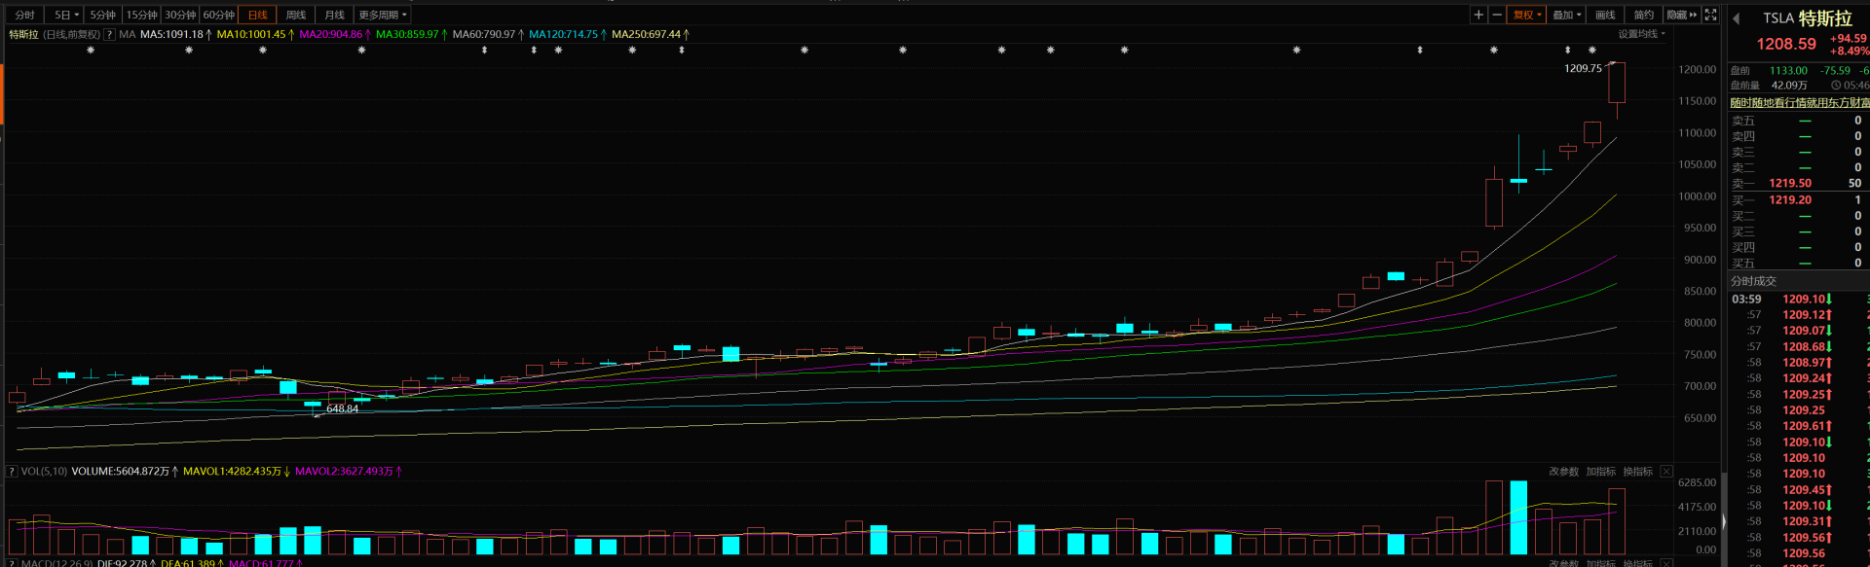Switch to the 分时 intraday chart tab
Image resolution: width=1870 pixels, height=567 pixels.
25,15
